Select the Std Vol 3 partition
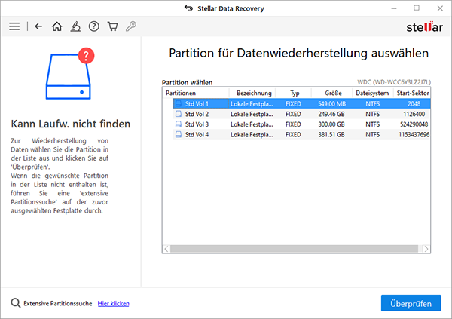Viewport: 452px width, 319px height. tap(197, 124)
